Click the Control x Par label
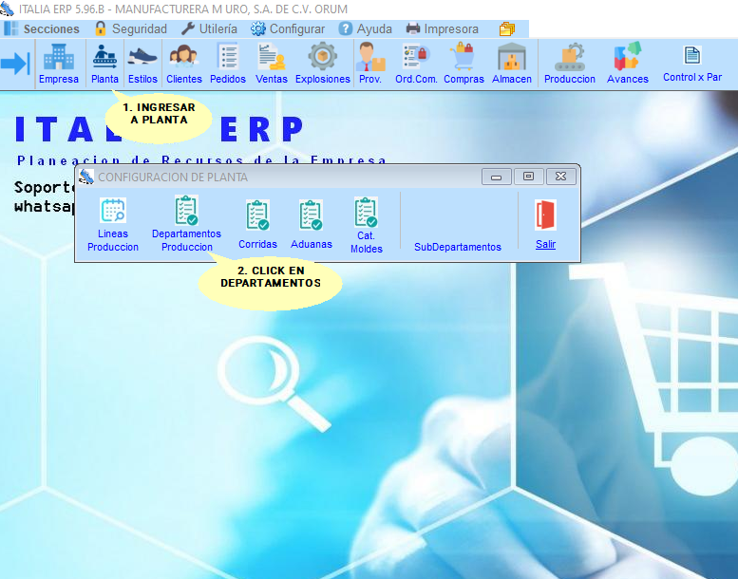 click(691, 77)
